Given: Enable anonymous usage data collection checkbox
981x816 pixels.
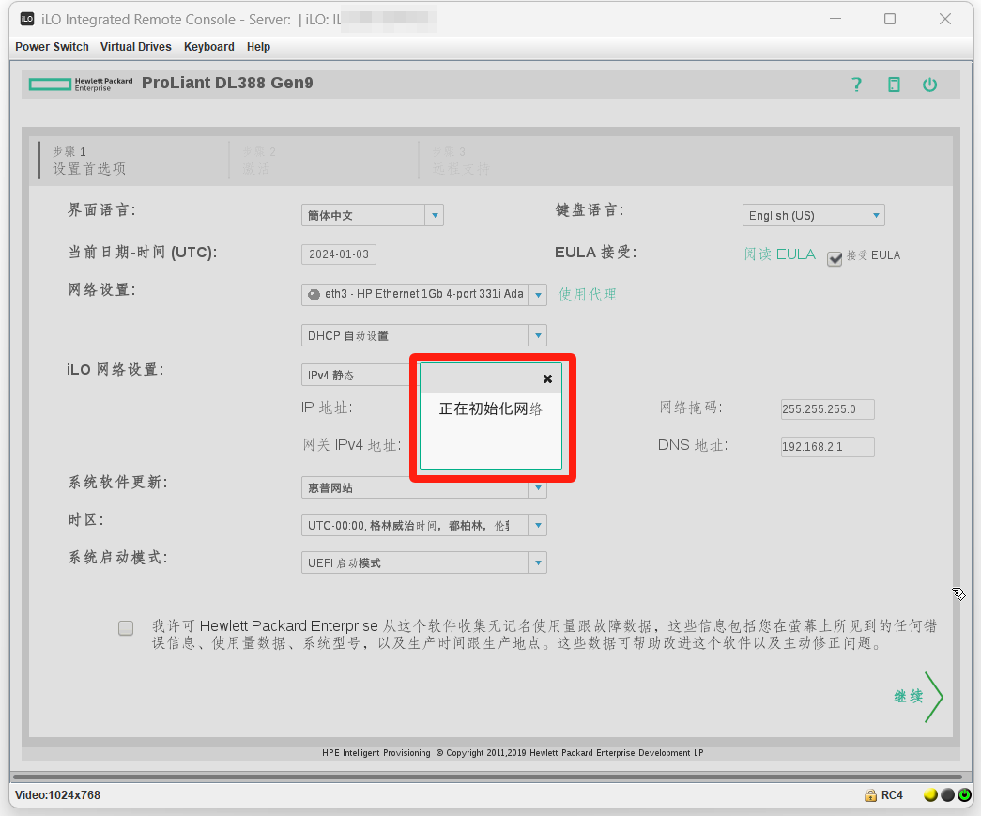Looking at the screenshot, I should (126, 628).
